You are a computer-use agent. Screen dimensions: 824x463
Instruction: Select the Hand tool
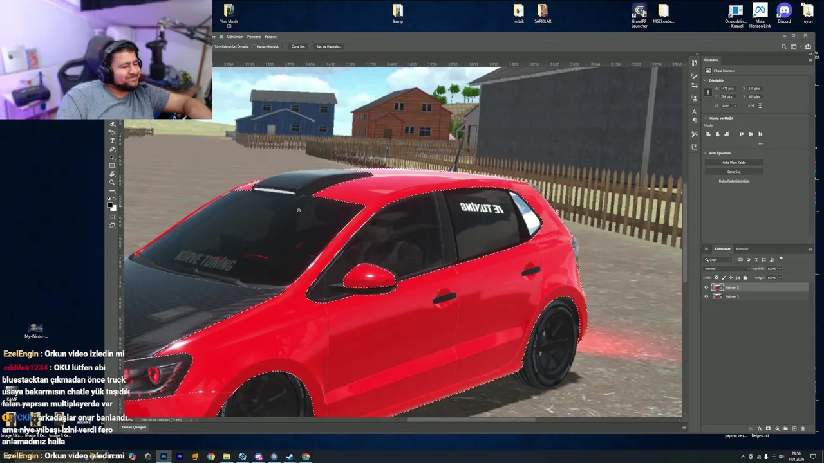tap(113, 174)
